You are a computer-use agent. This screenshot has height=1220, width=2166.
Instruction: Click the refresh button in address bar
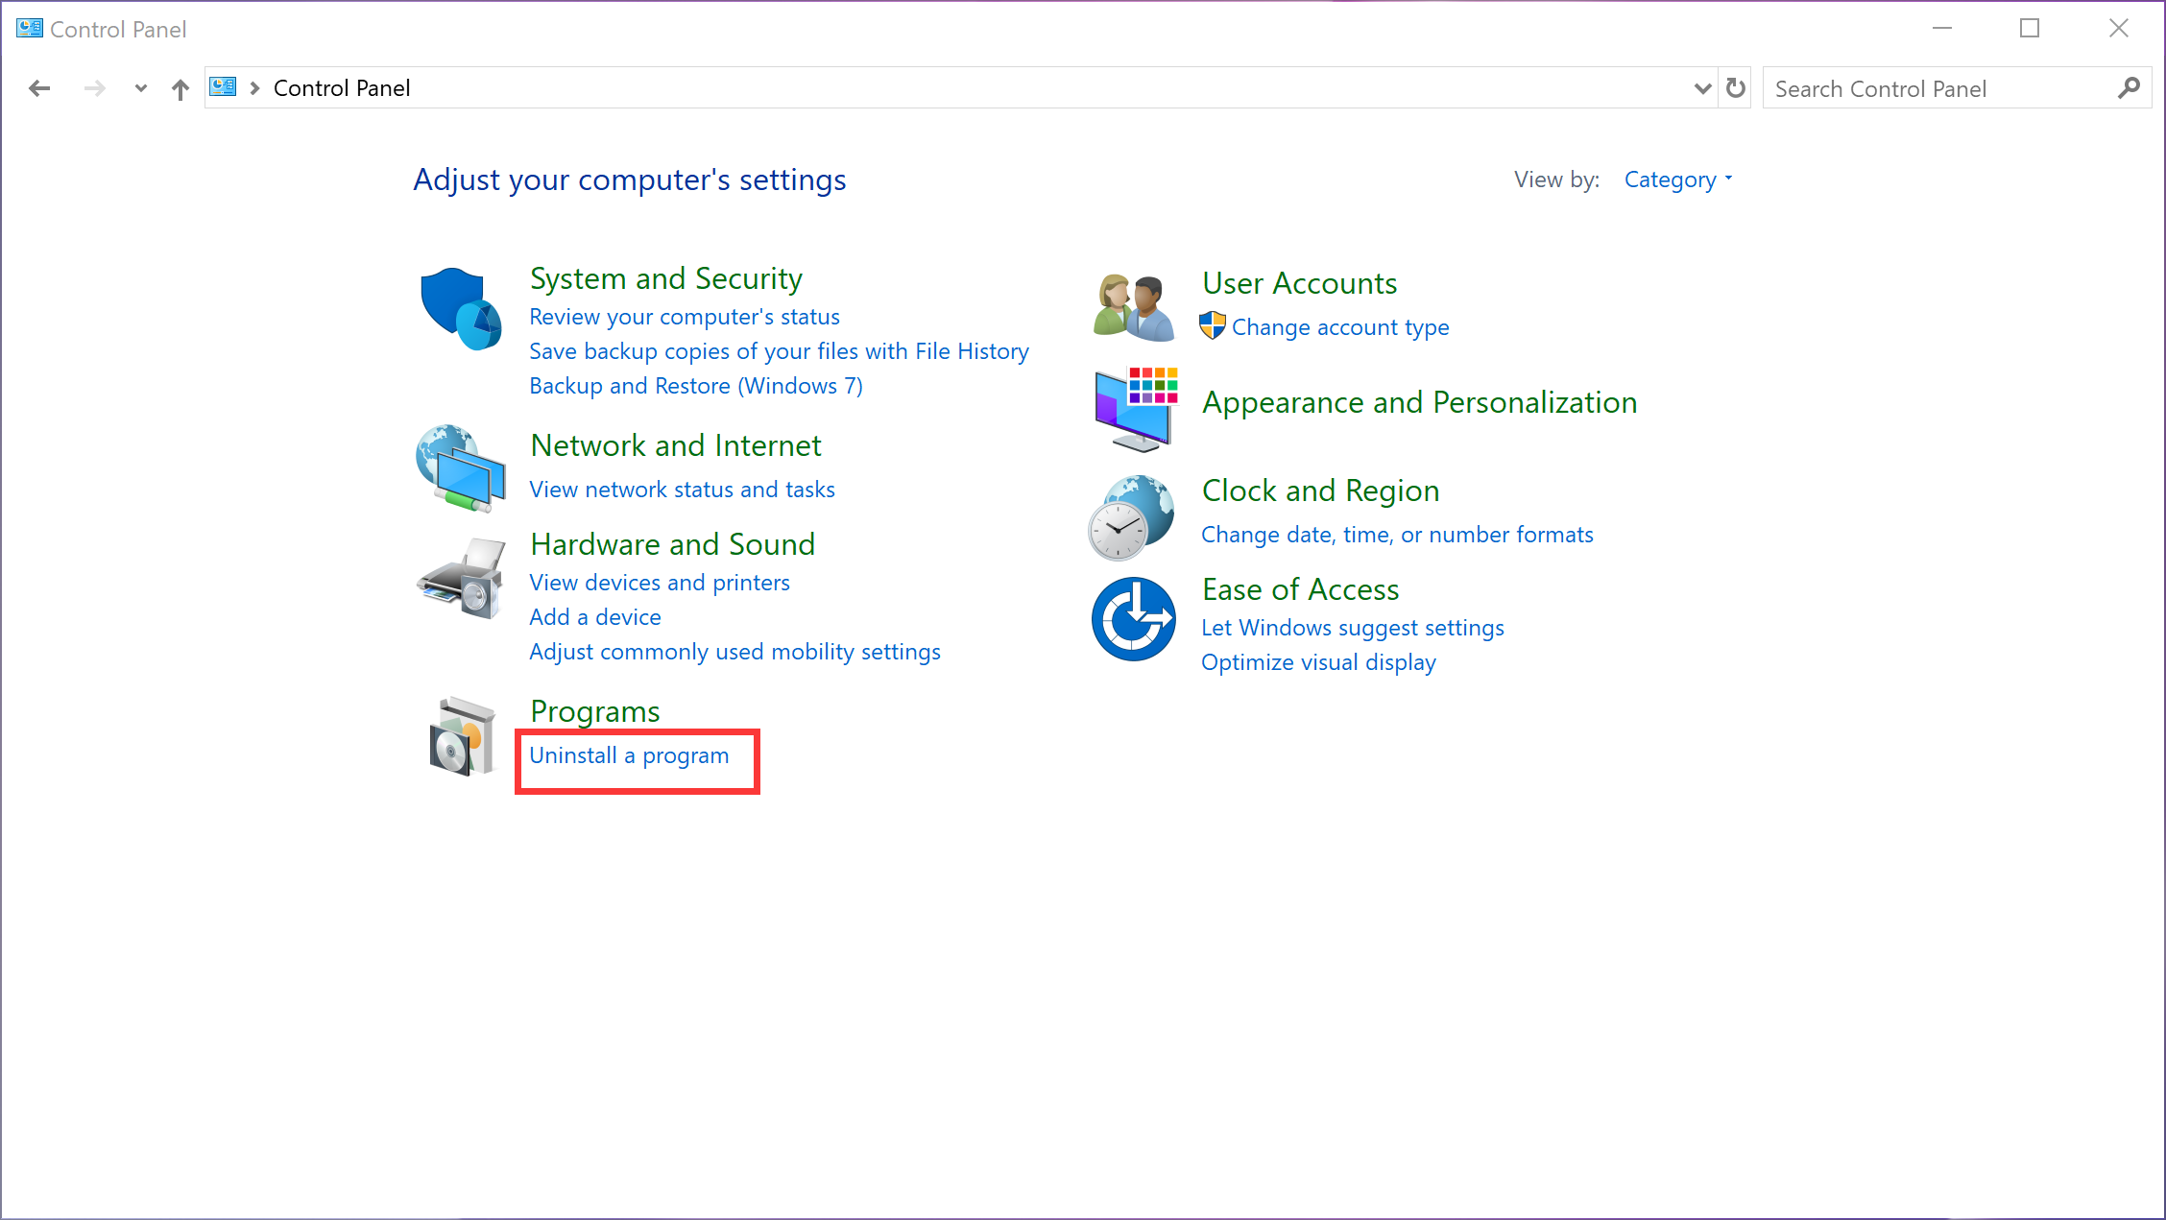1735,88
